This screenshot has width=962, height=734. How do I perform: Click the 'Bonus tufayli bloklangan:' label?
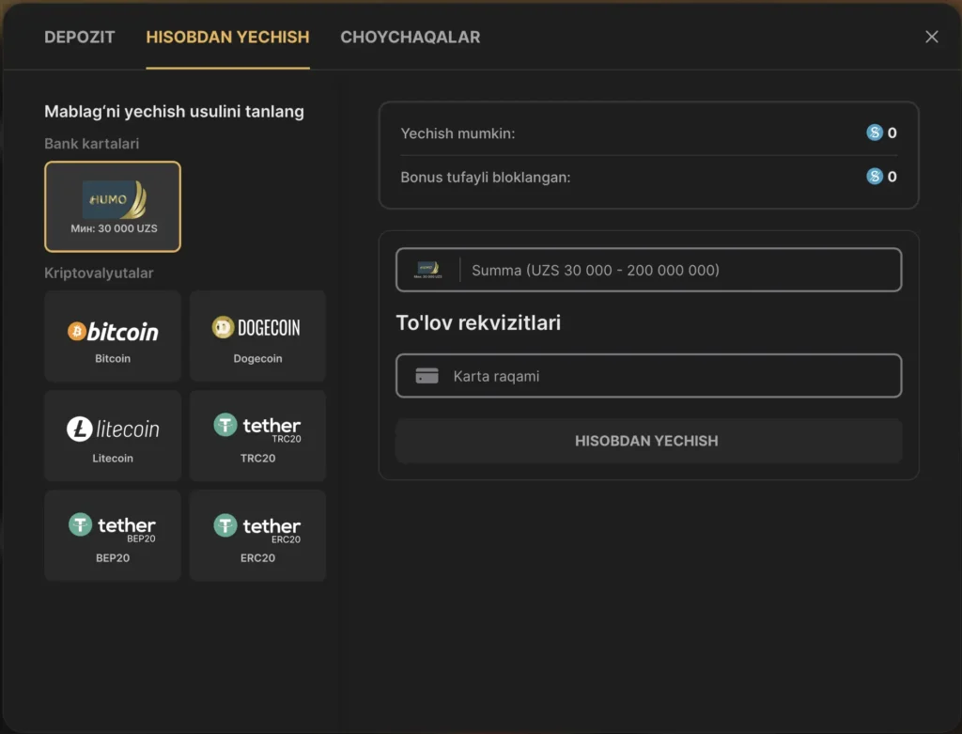click(486, 178)
